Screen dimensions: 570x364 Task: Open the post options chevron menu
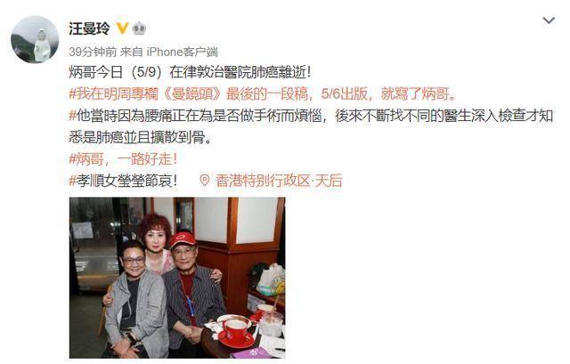(x=549, y=20)
